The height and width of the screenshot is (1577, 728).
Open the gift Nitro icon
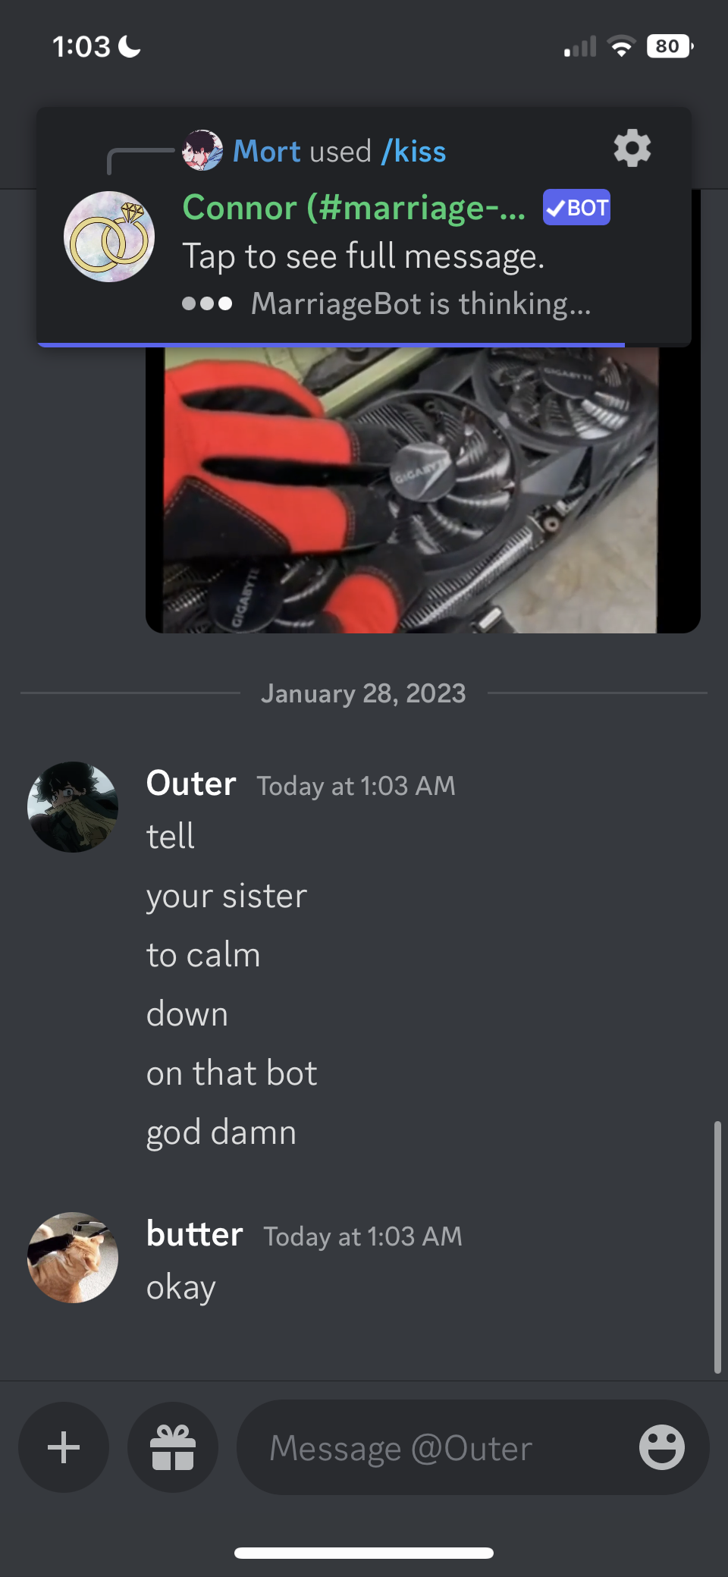pos(173,1447)
